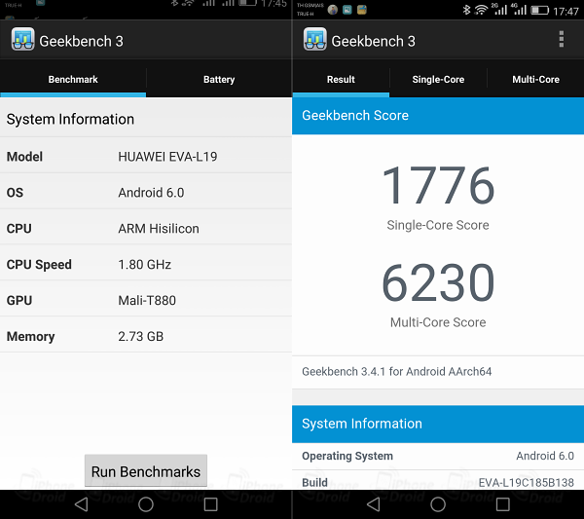
Task: Tap the Operating System row Android 6.0
Action: point(438,456)
